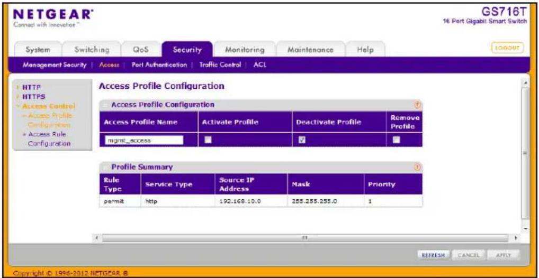Open help for Access Profile Configuration section
539x278 pixels.
tap(418, 105)
